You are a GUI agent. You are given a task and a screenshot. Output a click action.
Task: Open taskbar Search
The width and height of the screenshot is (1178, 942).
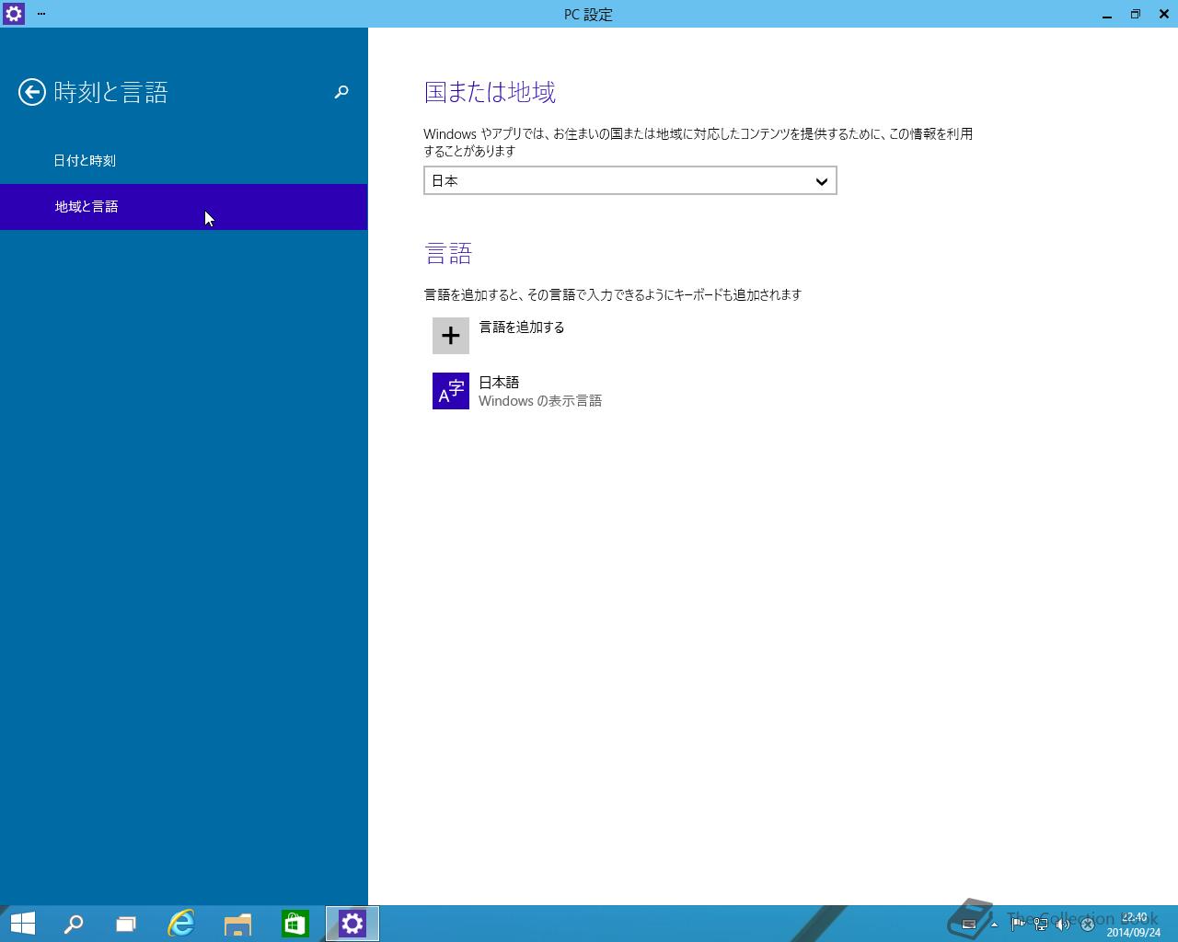pyautogui.click(x=74, y=924)
